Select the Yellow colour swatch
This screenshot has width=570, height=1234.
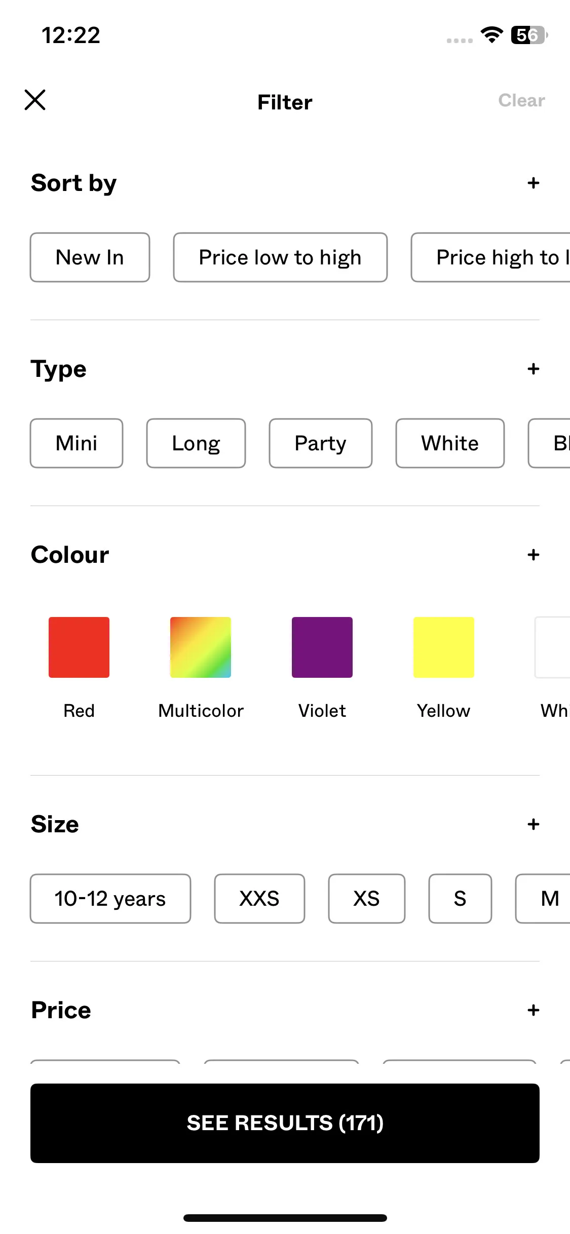coord(444,647)
